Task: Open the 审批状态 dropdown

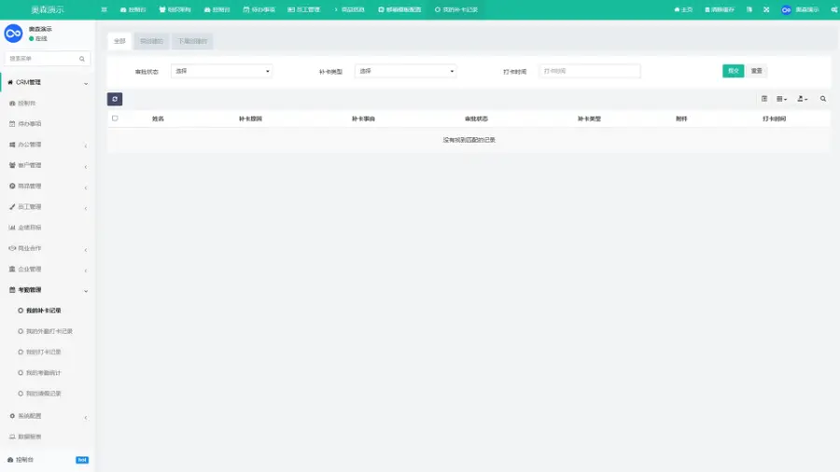Action: point(221,71)
